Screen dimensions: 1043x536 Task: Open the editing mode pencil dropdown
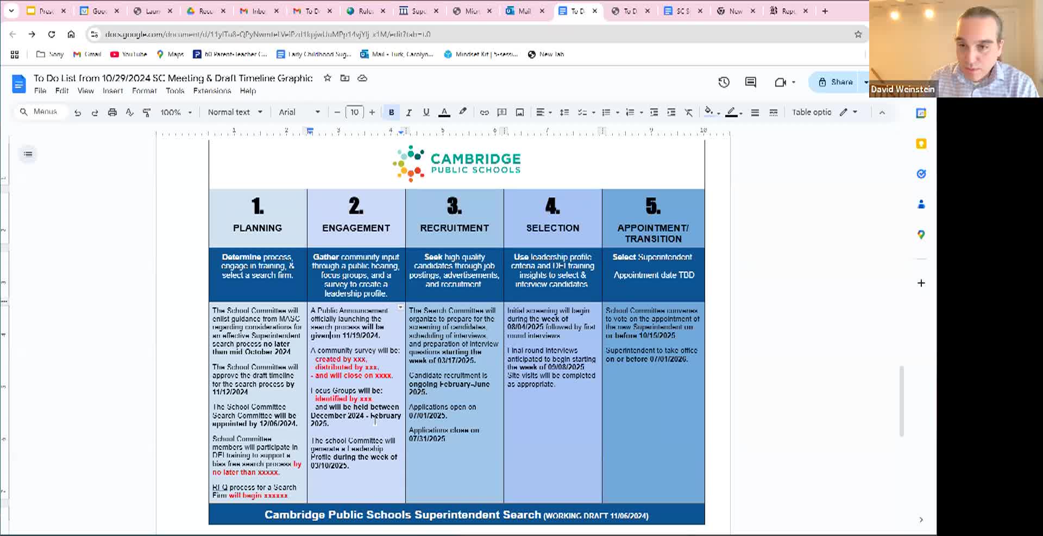[848, 113]
